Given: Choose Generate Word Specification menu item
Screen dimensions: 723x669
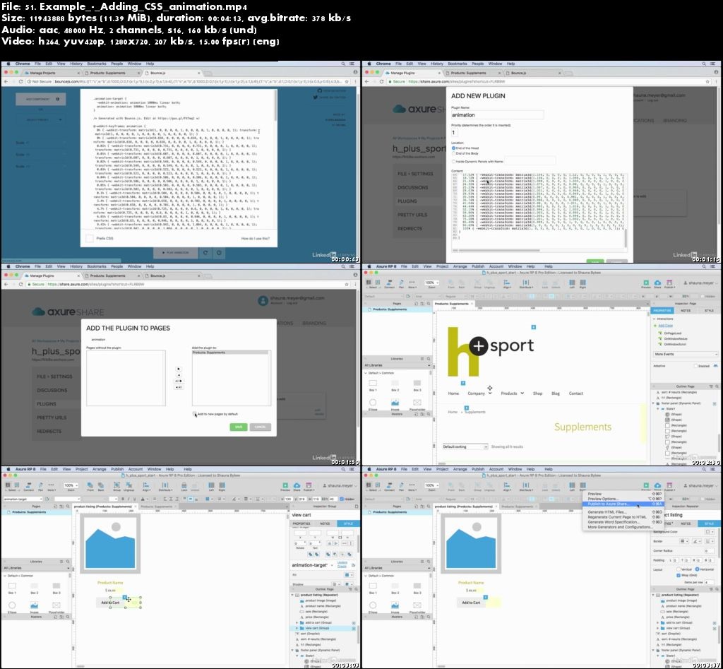Looking at the screenshot, I should pyautogui.click(x=623, y=522).
